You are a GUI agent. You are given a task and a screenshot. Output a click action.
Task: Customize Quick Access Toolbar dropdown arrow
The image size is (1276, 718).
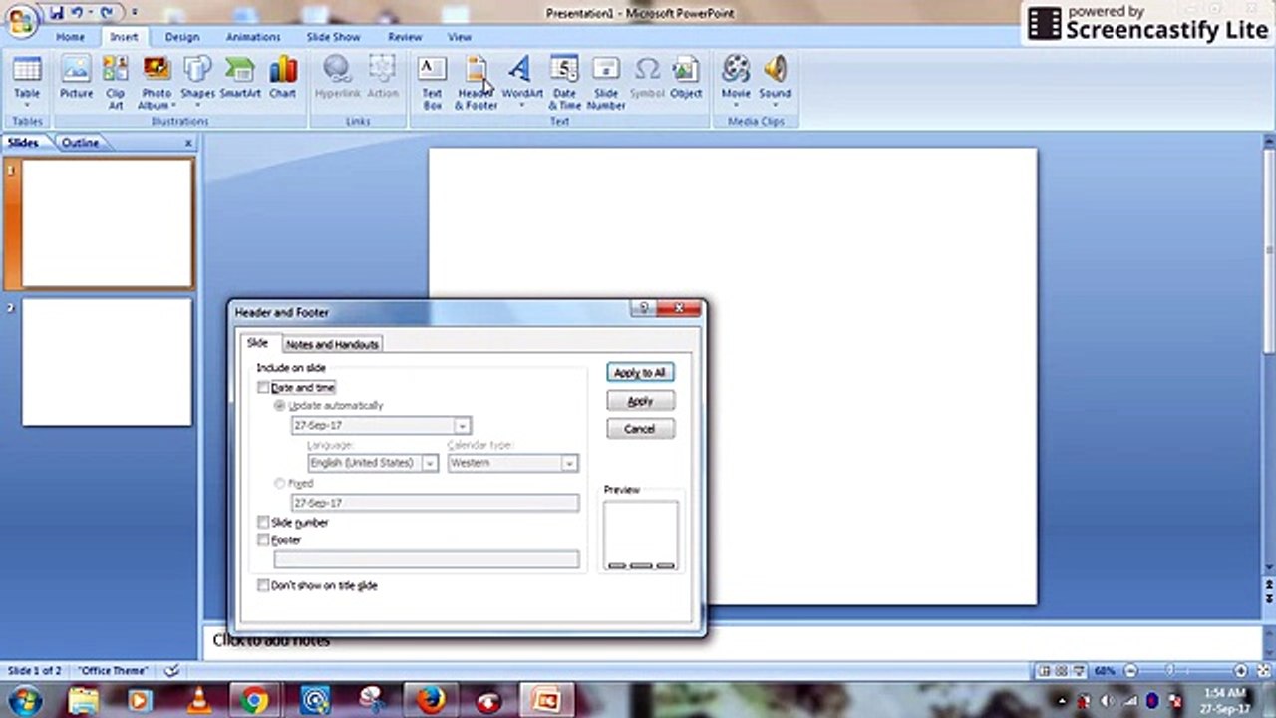point(134,14)
